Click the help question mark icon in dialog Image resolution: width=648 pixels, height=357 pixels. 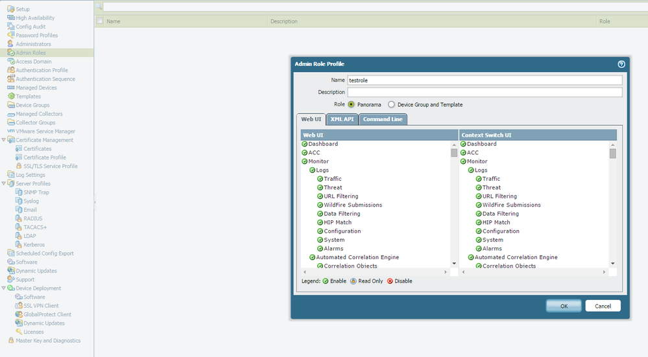pyautogui.click(x=621, y=64)
